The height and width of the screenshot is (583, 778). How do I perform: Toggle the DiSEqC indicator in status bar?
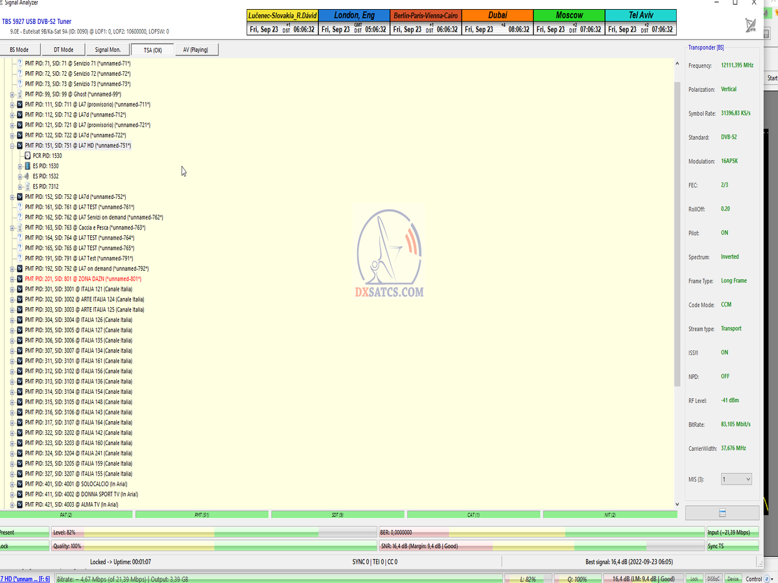(713, 579)
